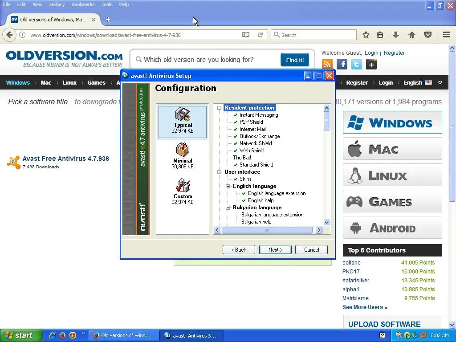This screenshot has height=342, width=456.
Task: Focus the Firefox Search box
Action: pyautogui.click(x=313, y=35)
